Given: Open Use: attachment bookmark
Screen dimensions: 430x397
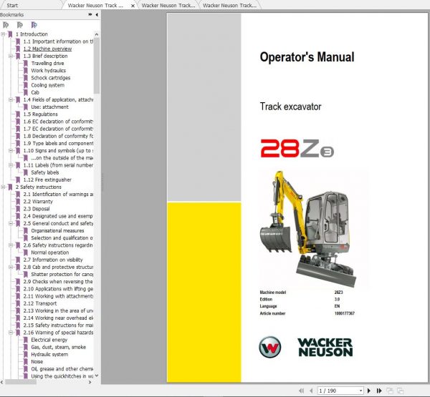Looking at the screenshot, I should [x=49, y=107].
